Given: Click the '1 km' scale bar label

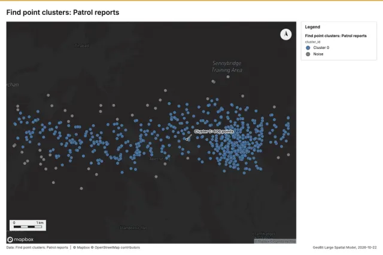Looking at the screenshot, I should (x=40, y=223).
